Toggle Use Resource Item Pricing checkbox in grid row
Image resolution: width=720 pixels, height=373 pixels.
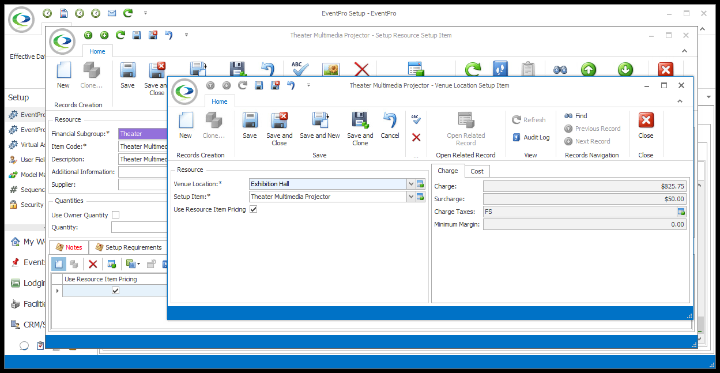115,291
